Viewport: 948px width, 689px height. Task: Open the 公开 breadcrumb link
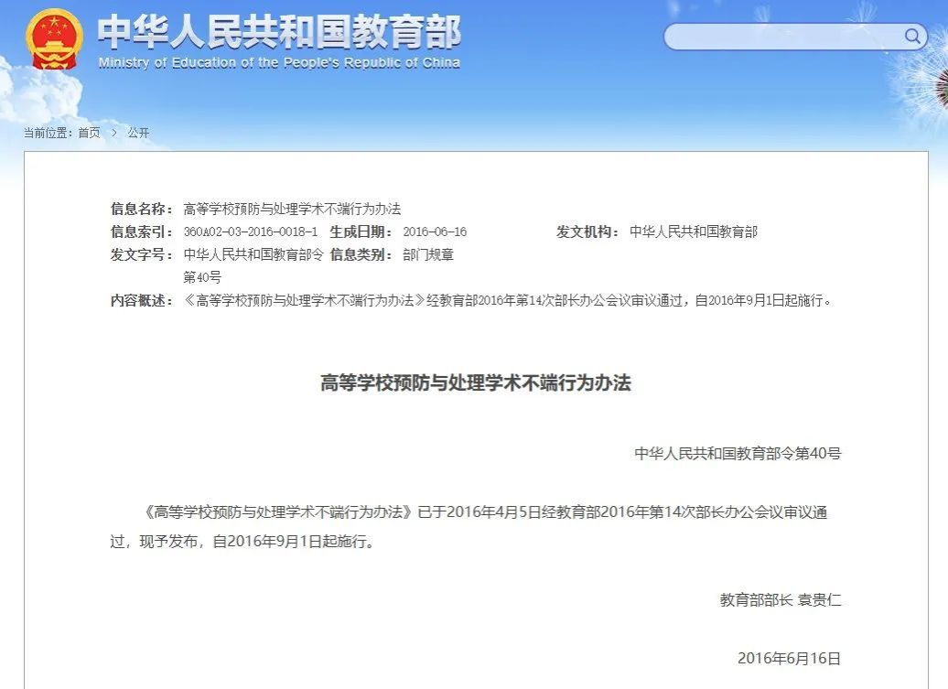[x=138, y=133]
